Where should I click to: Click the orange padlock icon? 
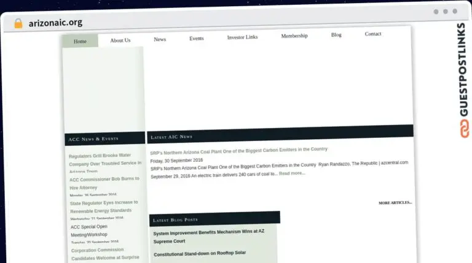click(x=18, y=23)
